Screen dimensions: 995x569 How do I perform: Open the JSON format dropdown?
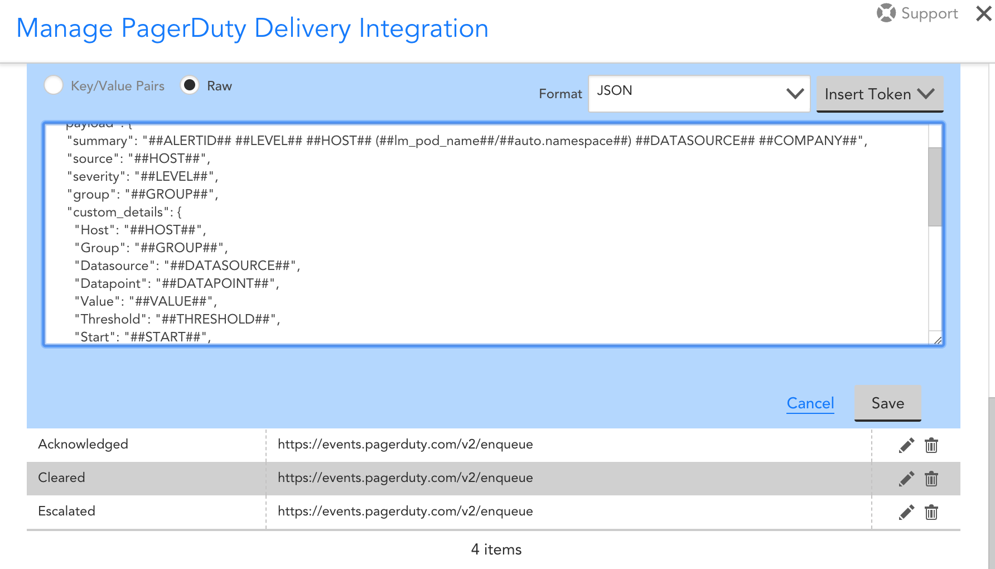click(699, 94)
